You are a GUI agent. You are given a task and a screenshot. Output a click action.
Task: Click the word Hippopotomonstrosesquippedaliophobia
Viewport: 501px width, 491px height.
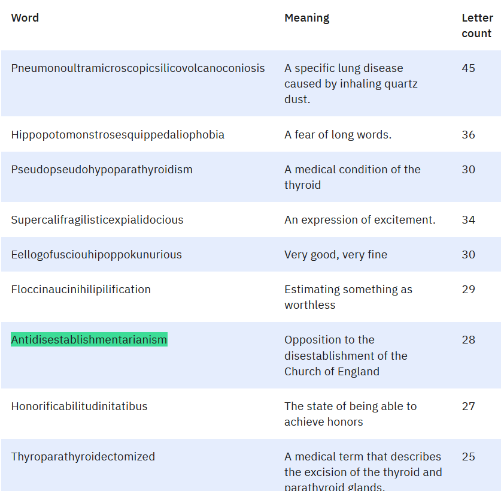tap(117, 135)
